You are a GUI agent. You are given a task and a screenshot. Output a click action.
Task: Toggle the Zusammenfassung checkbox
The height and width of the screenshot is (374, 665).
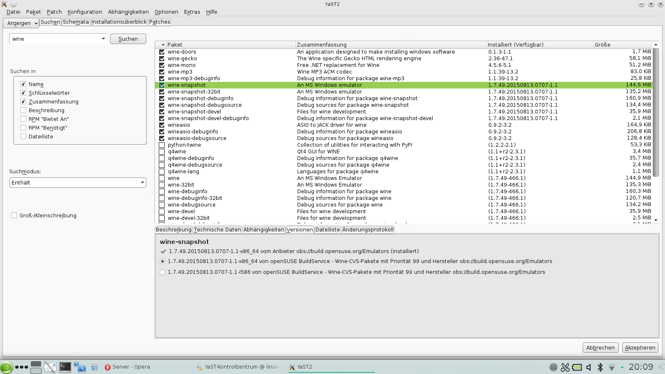pyautogui.click(x=23, y=101)
